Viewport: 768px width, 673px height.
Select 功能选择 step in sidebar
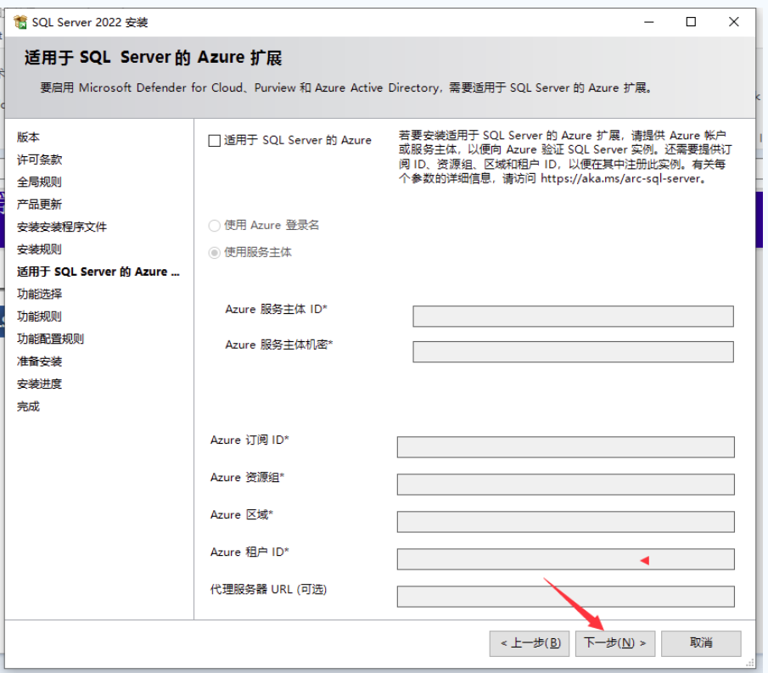point(40,294)
